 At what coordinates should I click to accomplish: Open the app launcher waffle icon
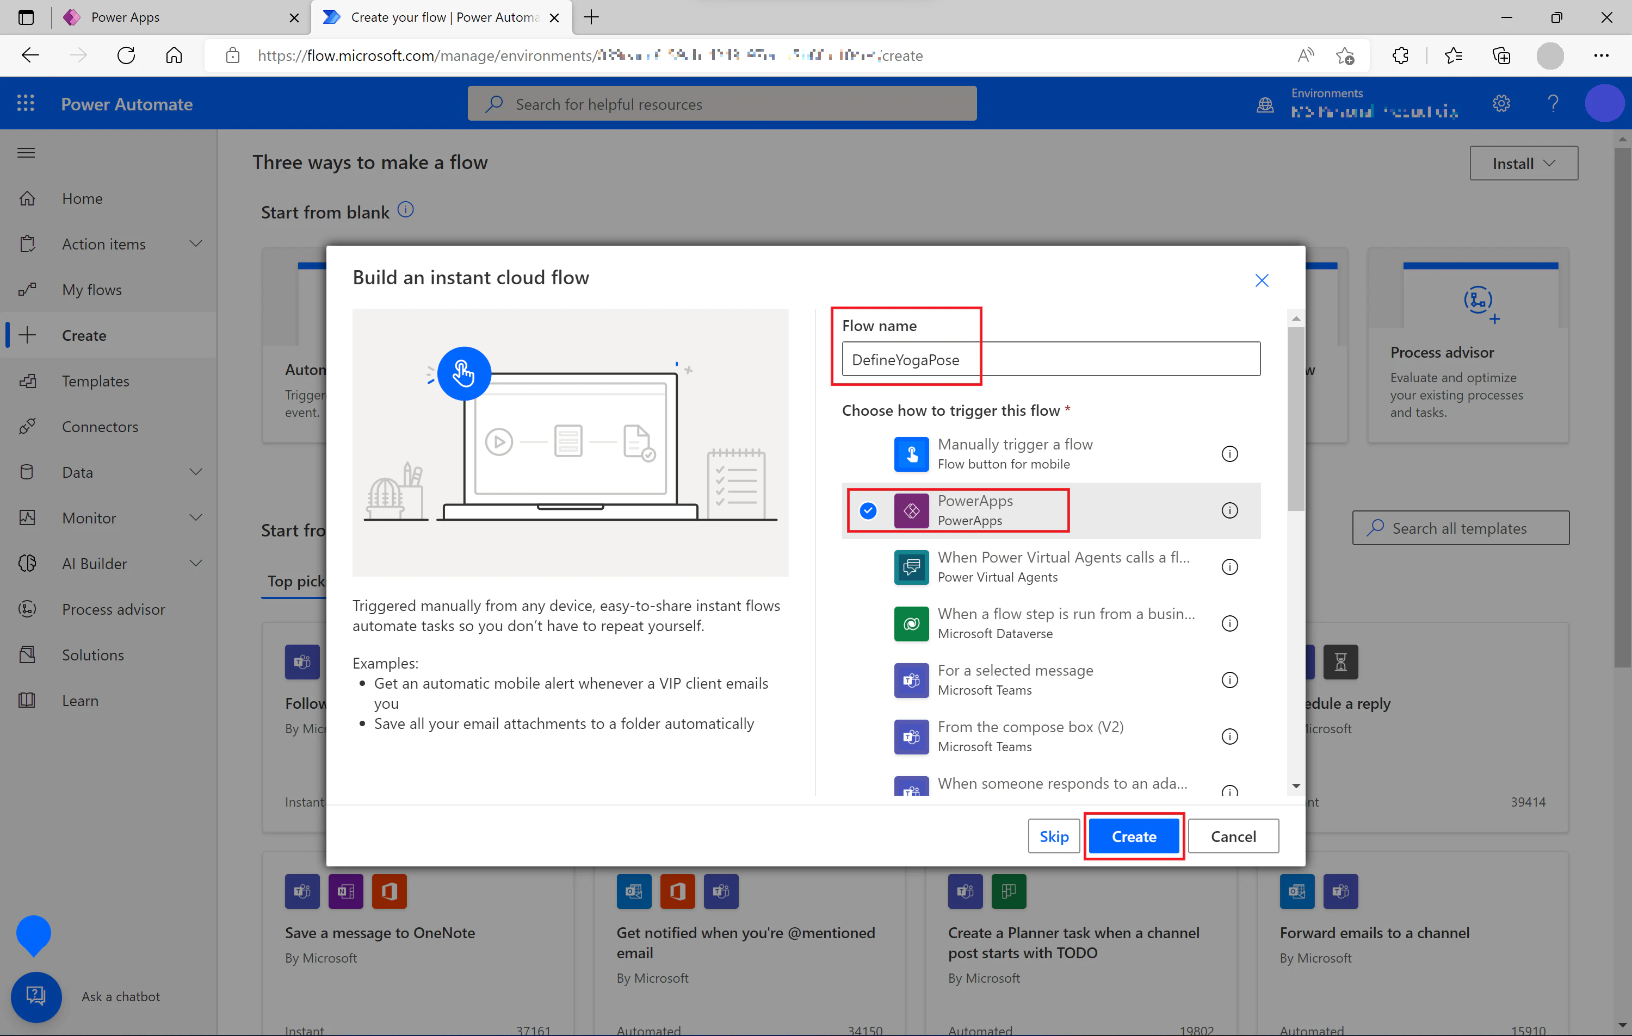pyautogui.click(x=26, y=104)
